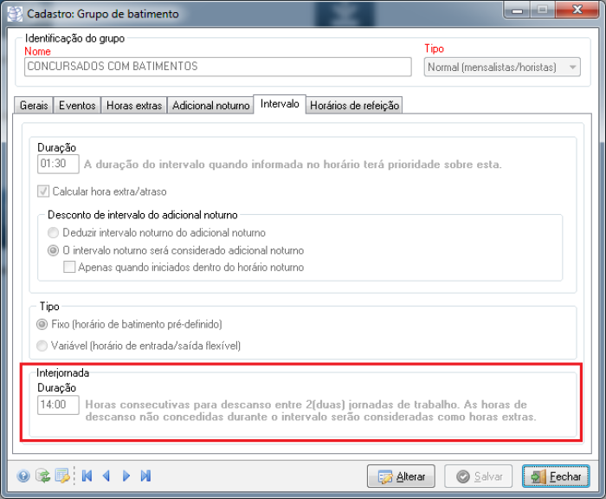
Task: Select Deduzir intervalo noturno do adicional noturno
Action: (54, 233)
